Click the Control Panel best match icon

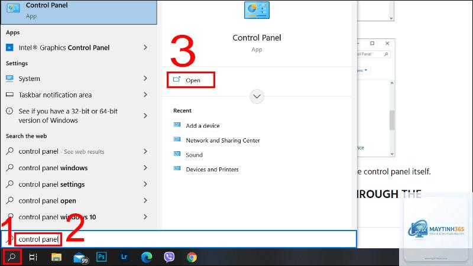coord(13,8)
